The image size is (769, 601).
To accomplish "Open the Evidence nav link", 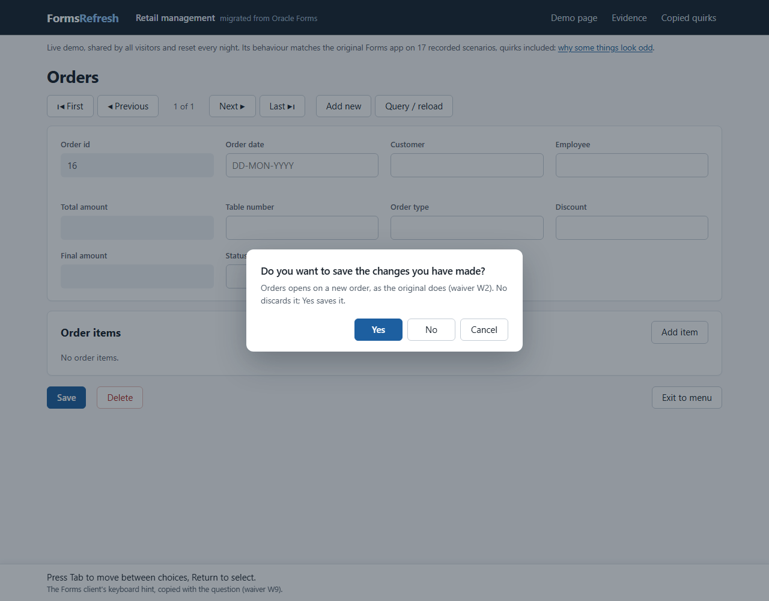I will [629, 18].
